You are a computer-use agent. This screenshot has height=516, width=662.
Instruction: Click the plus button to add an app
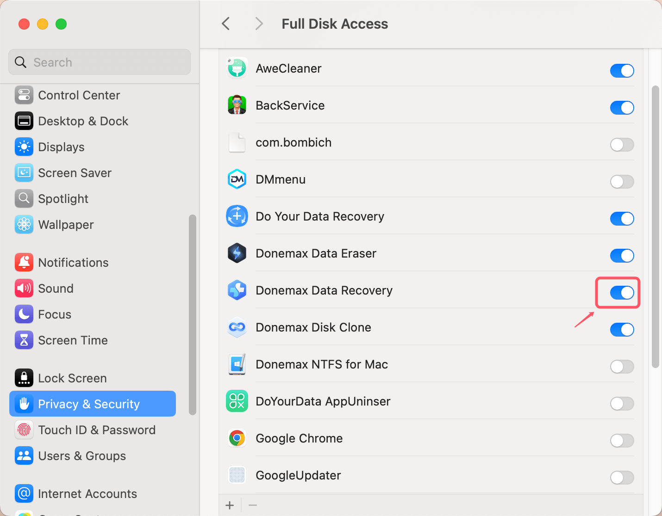(230, 505)
